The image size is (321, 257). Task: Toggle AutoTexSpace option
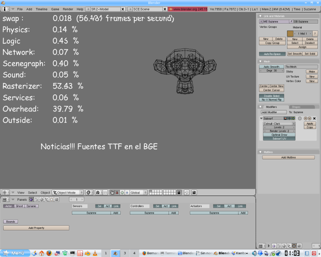tap(272, 54)
